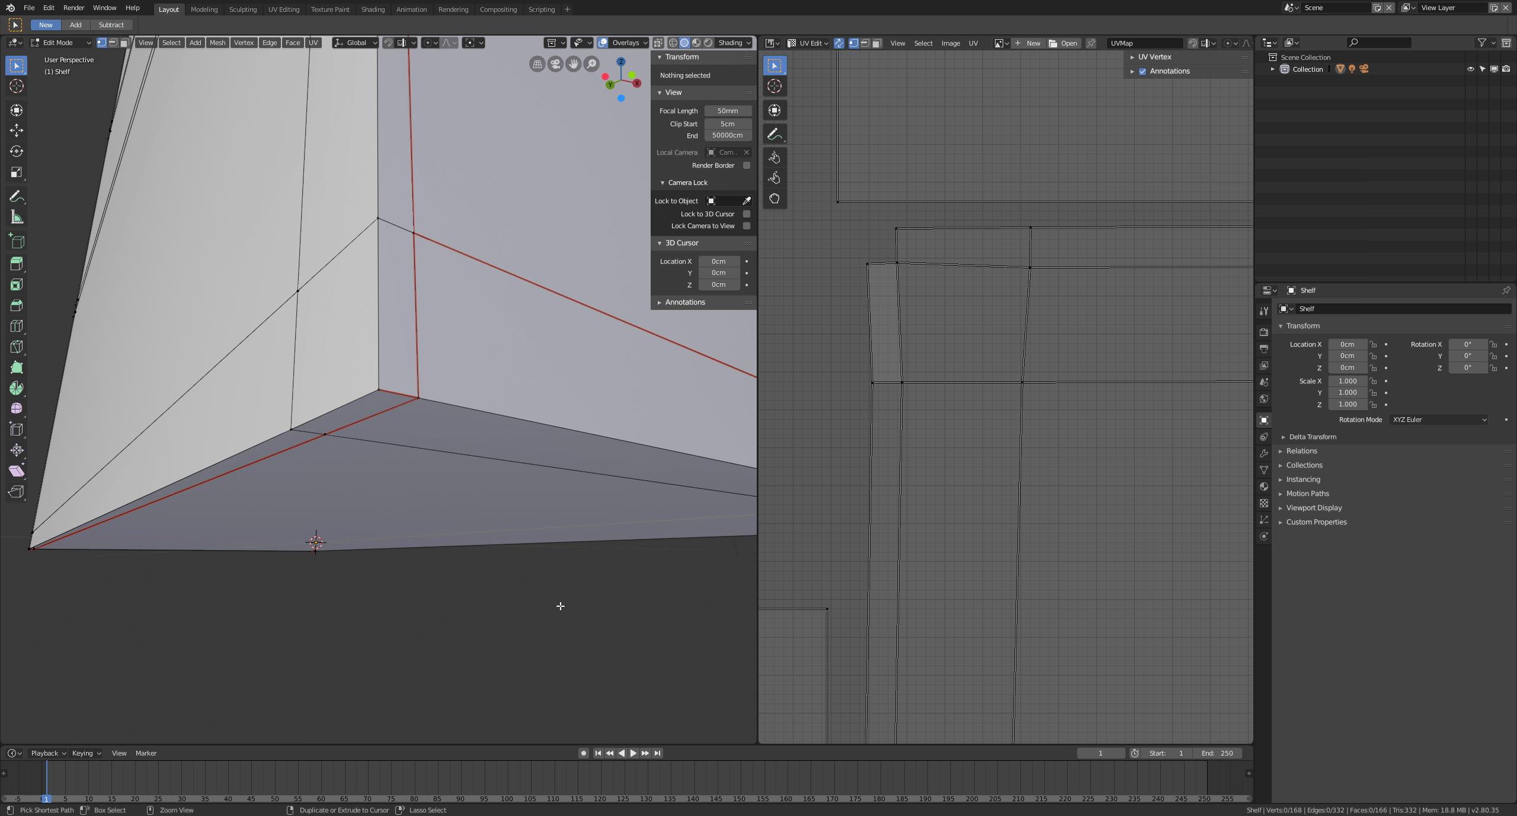Jump to timeline end frame button
Viewport: 1517px width, 816px height.
(x=657, y=753)
